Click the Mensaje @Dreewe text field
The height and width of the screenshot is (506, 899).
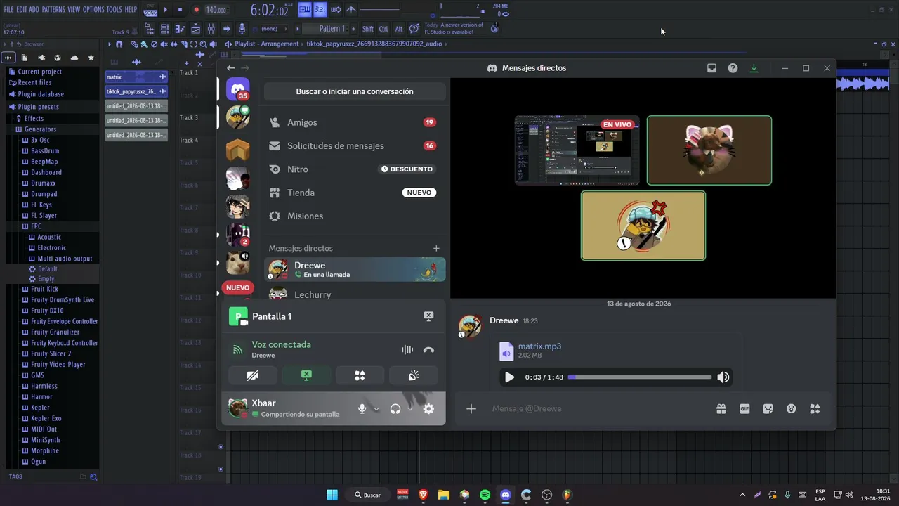pos(597,408)
